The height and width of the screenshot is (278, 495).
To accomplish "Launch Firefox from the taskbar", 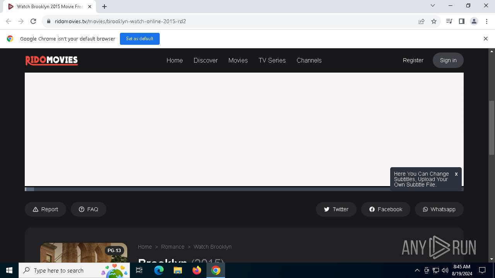I will [197, 270].
